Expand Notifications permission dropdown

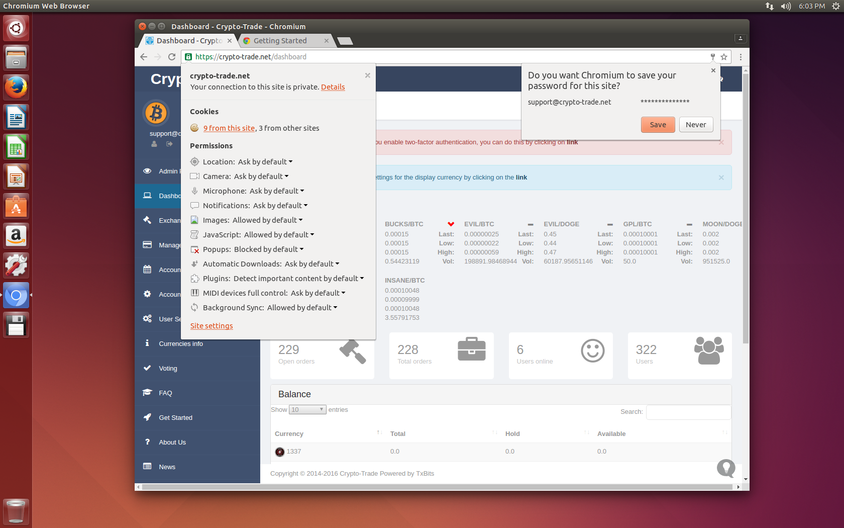(x=280, y=206)
